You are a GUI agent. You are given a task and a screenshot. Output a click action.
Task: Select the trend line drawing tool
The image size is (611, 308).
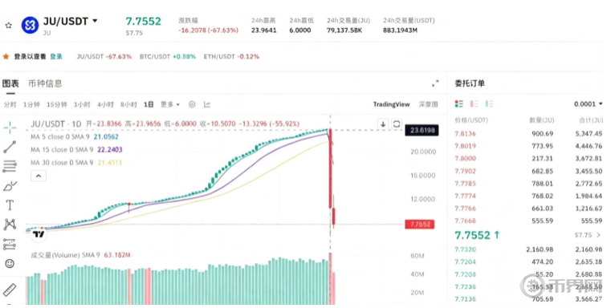(10, 147)
